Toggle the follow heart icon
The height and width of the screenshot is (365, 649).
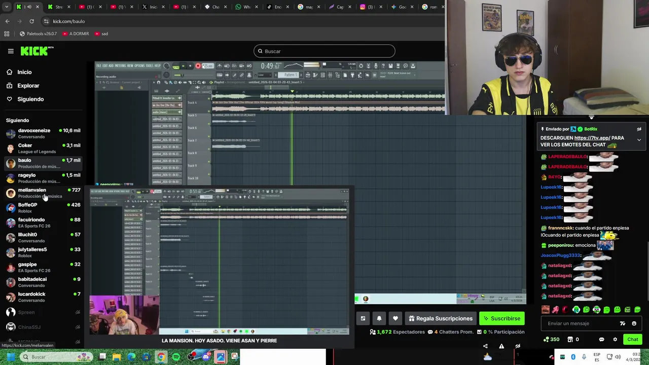pos(395,318)
